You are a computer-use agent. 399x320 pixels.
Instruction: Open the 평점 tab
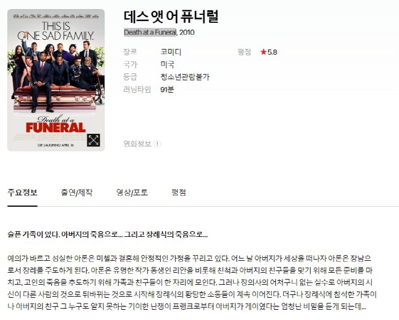coord(178,192)
